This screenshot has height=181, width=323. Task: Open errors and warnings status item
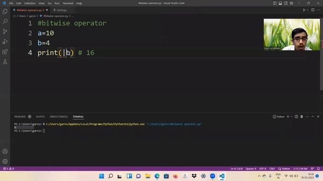[9, 168]
